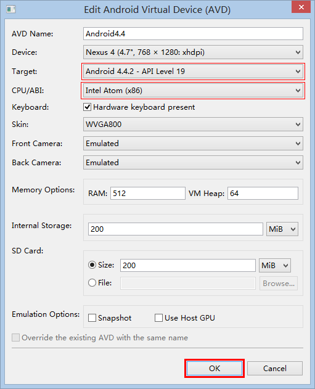
Task: Expand the Back Camera dropdown
Action: pyautogui.click(x=193, y=163)
